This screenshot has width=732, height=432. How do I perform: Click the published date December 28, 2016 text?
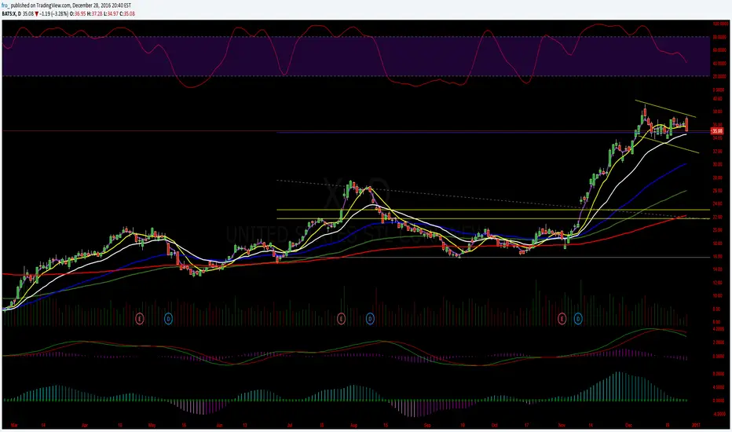click(x=90, y=5)
